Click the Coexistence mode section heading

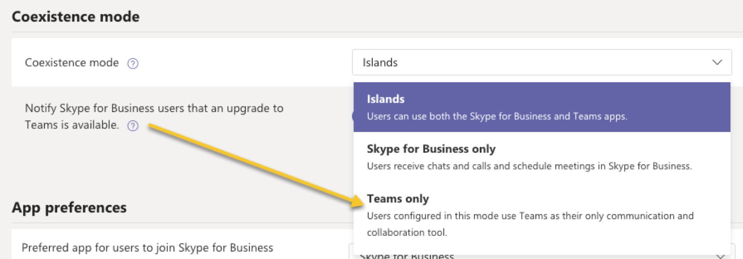point(75,17)
